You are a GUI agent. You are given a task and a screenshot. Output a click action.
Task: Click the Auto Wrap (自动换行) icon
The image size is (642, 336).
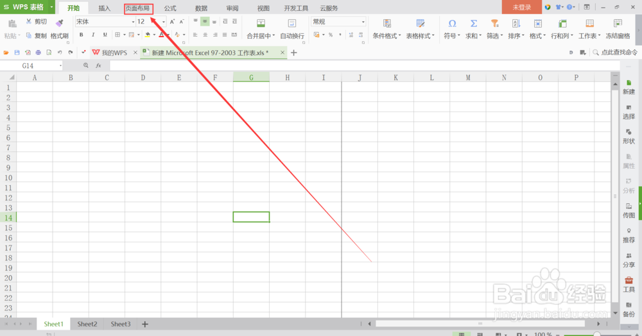coord(292,23)
